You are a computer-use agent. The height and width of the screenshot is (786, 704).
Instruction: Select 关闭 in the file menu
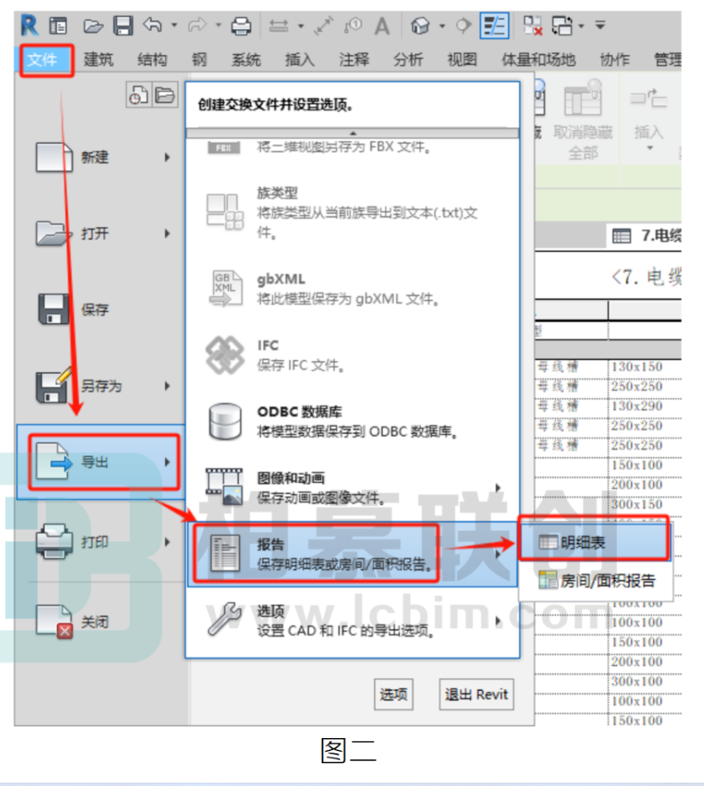102,622
